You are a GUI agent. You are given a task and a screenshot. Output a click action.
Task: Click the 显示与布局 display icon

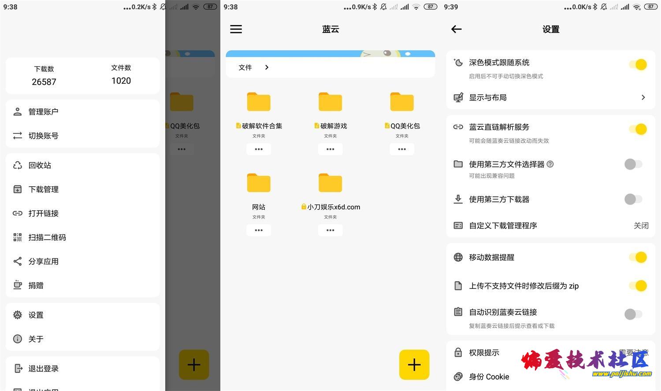tap(458, 97)
